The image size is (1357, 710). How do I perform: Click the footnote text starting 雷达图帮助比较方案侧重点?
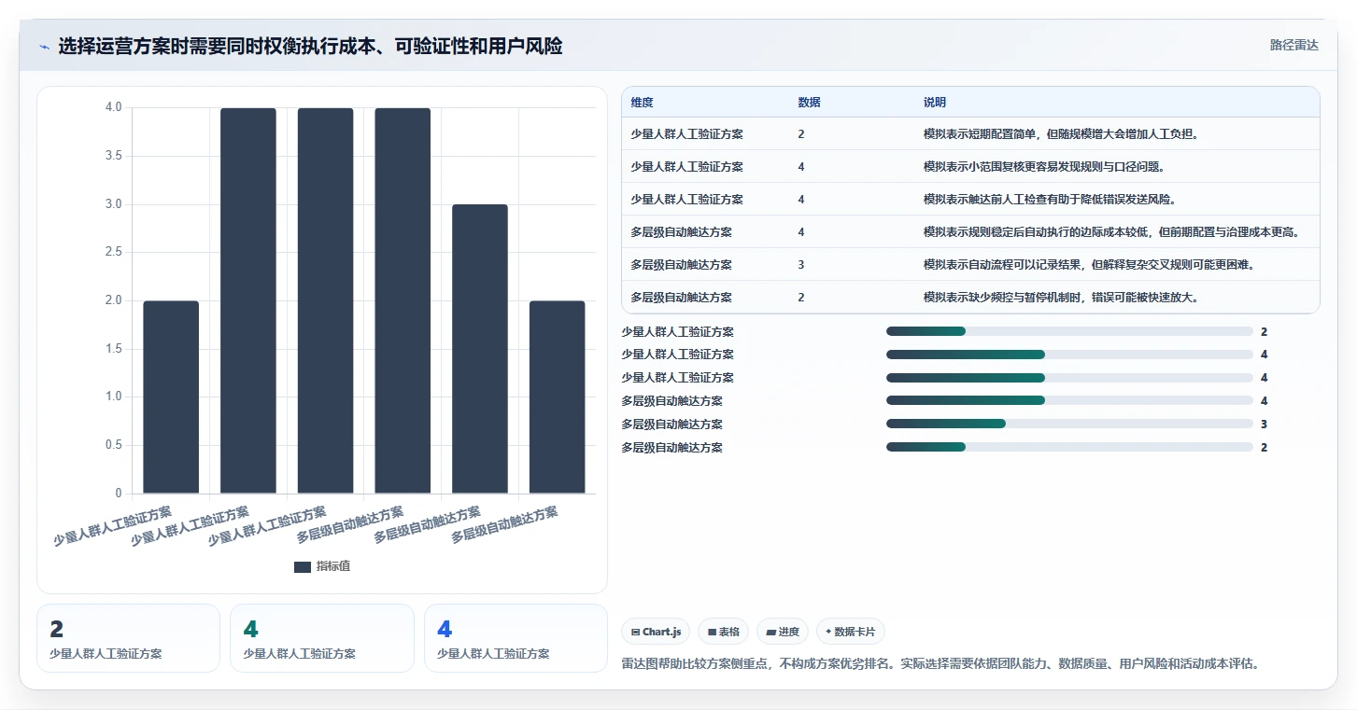point(942,664)
